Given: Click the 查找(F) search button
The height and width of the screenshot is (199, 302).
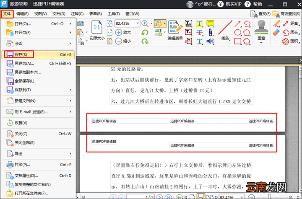Looking at the screenshot, I should pyautogui.click(x=260, y=14).
